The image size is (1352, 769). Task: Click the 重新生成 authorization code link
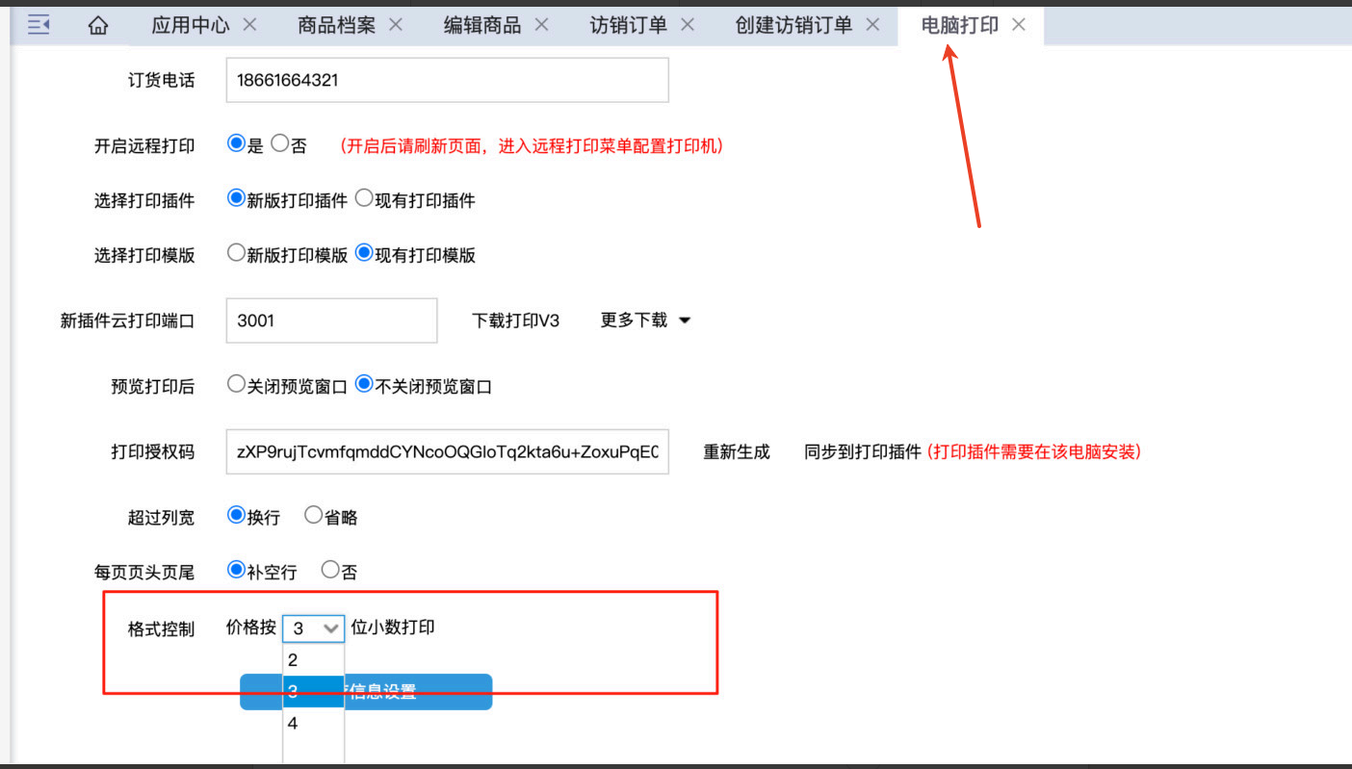coord(737,451)
